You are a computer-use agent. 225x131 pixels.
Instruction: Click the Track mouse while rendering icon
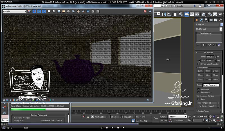[78, 11]
